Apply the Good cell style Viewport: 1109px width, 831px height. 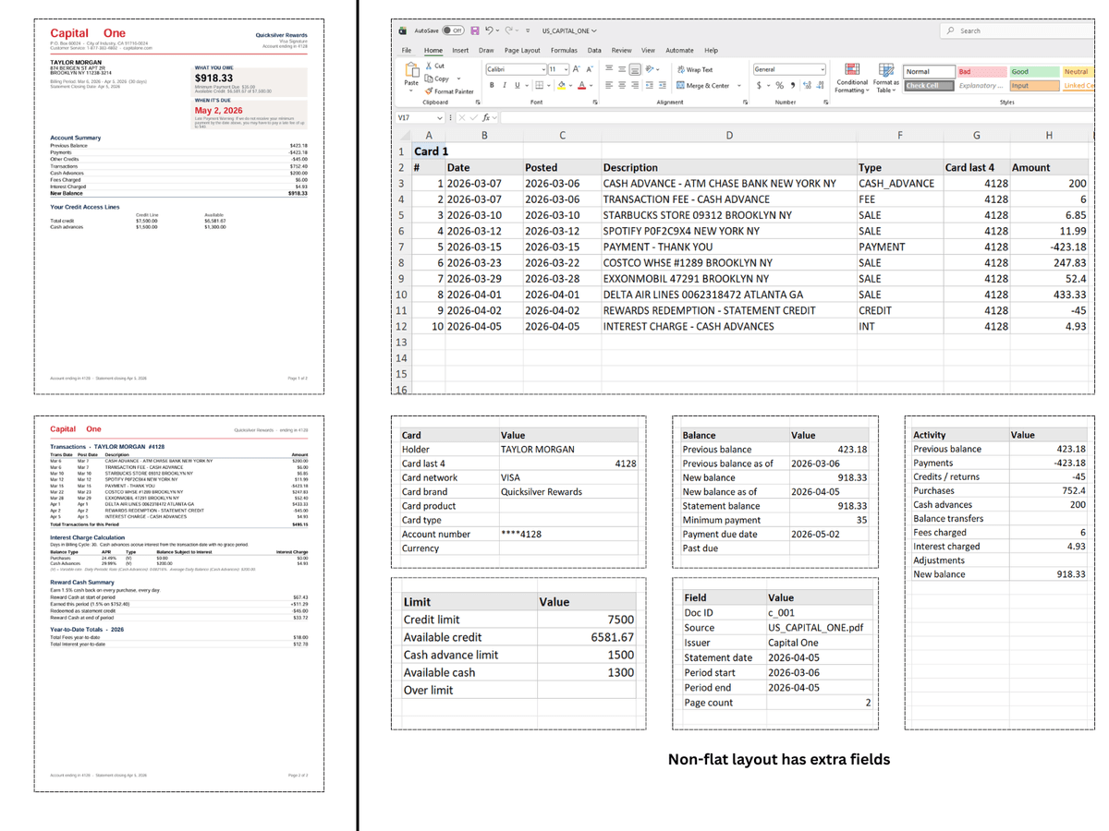point(1034,71)
